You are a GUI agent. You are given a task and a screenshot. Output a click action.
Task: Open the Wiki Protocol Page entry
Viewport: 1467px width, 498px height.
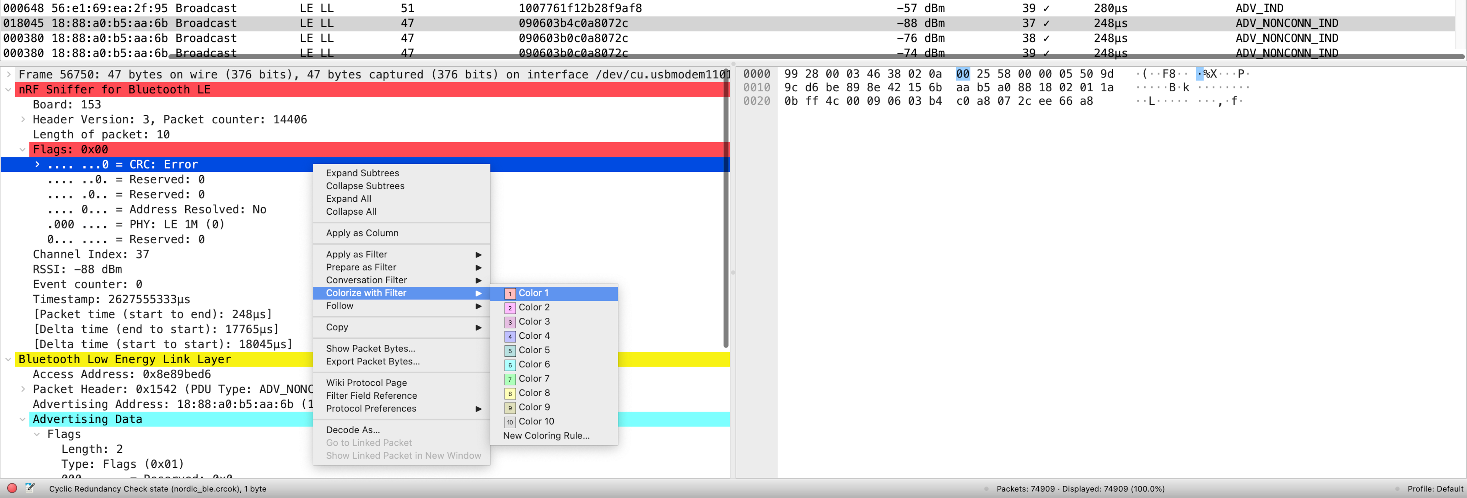[x=366, y=382]
